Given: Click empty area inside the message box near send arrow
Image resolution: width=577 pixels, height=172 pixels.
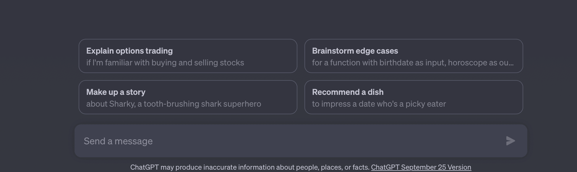Looking at the screenshot, I should (473, 141).
